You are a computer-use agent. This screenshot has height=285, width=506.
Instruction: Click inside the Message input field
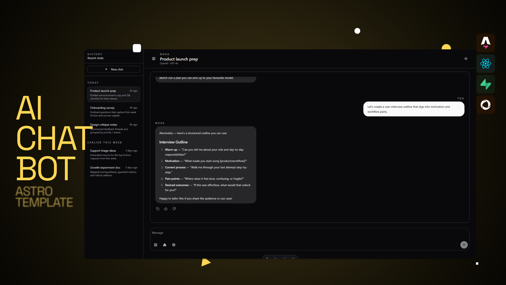(264, 233)
